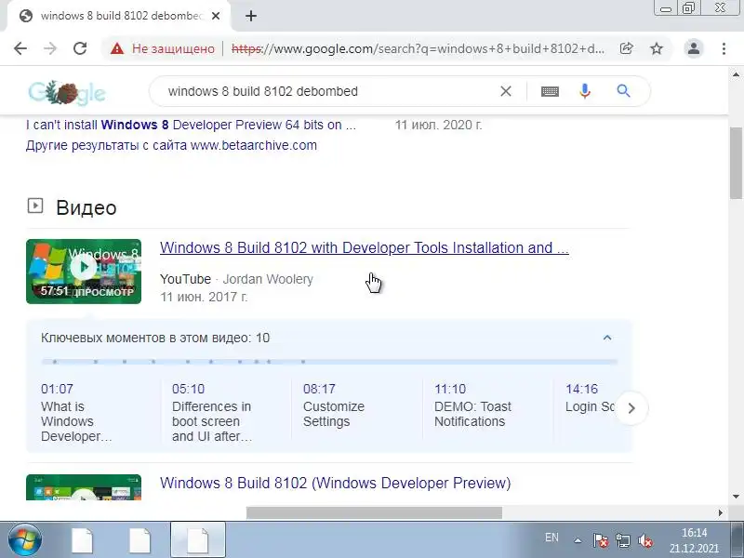Image resolution: width=744 pixels, height=558 pixels.
Task: Click the Видео section heading
Action: point(86,207)
